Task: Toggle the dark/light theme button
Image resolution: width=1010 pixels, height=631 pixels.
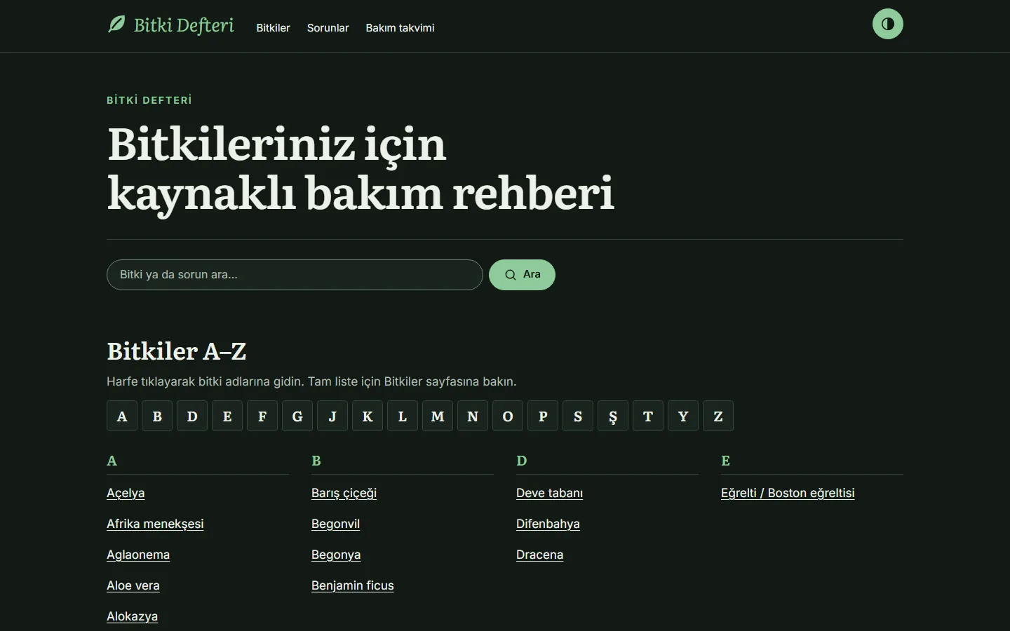Action: 887,24
